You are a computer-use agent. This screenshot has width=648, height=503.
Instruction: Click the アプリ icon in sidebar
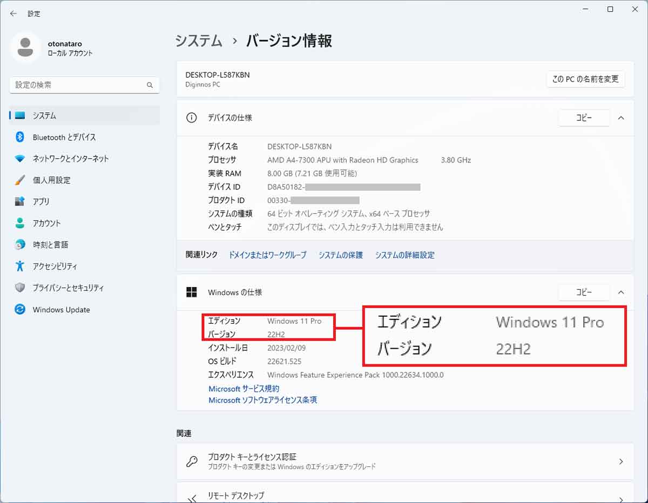[x=20, y=201]
